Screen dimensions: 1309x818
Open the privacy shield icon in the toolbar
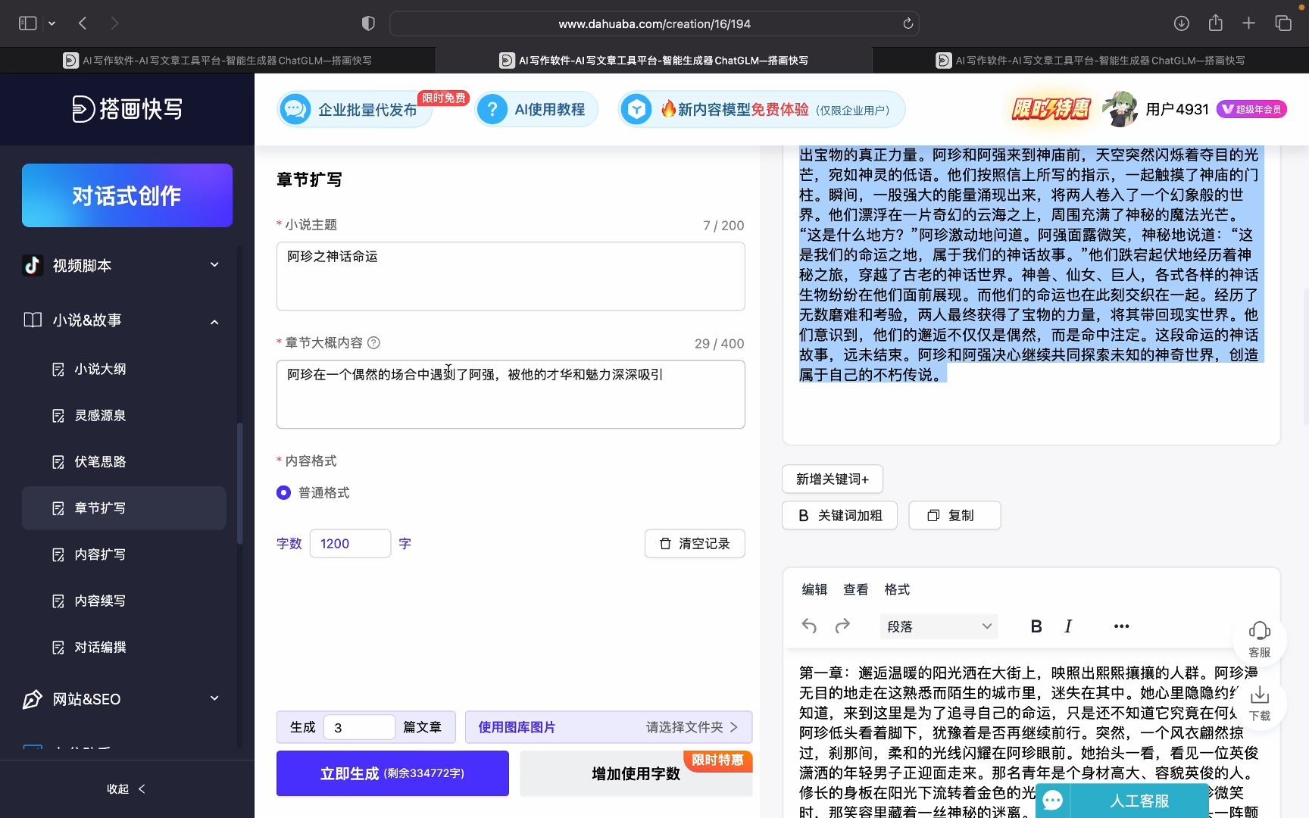[x=368, y=23]
